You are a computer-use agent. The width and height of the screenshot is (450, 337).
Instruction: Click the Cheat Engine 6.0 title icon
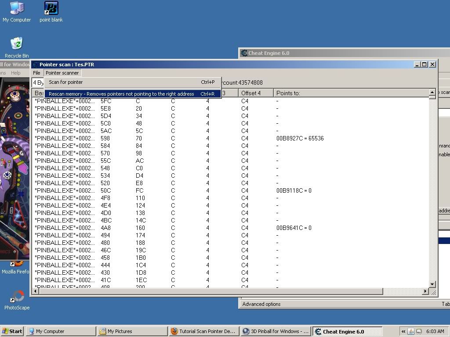(x=244, y=53)
